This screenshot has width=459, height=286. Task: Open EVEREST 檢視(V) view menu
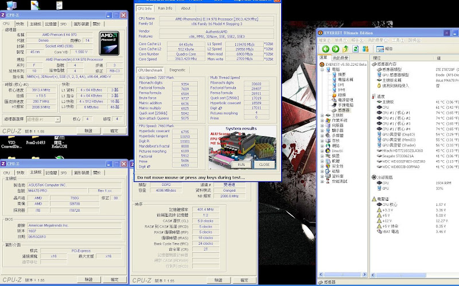coord(341,40)
